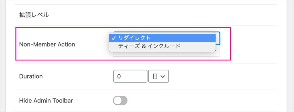Click the white knob of the toolbar toggle
The height and width of the screenshot is (112, 294).
117,101
